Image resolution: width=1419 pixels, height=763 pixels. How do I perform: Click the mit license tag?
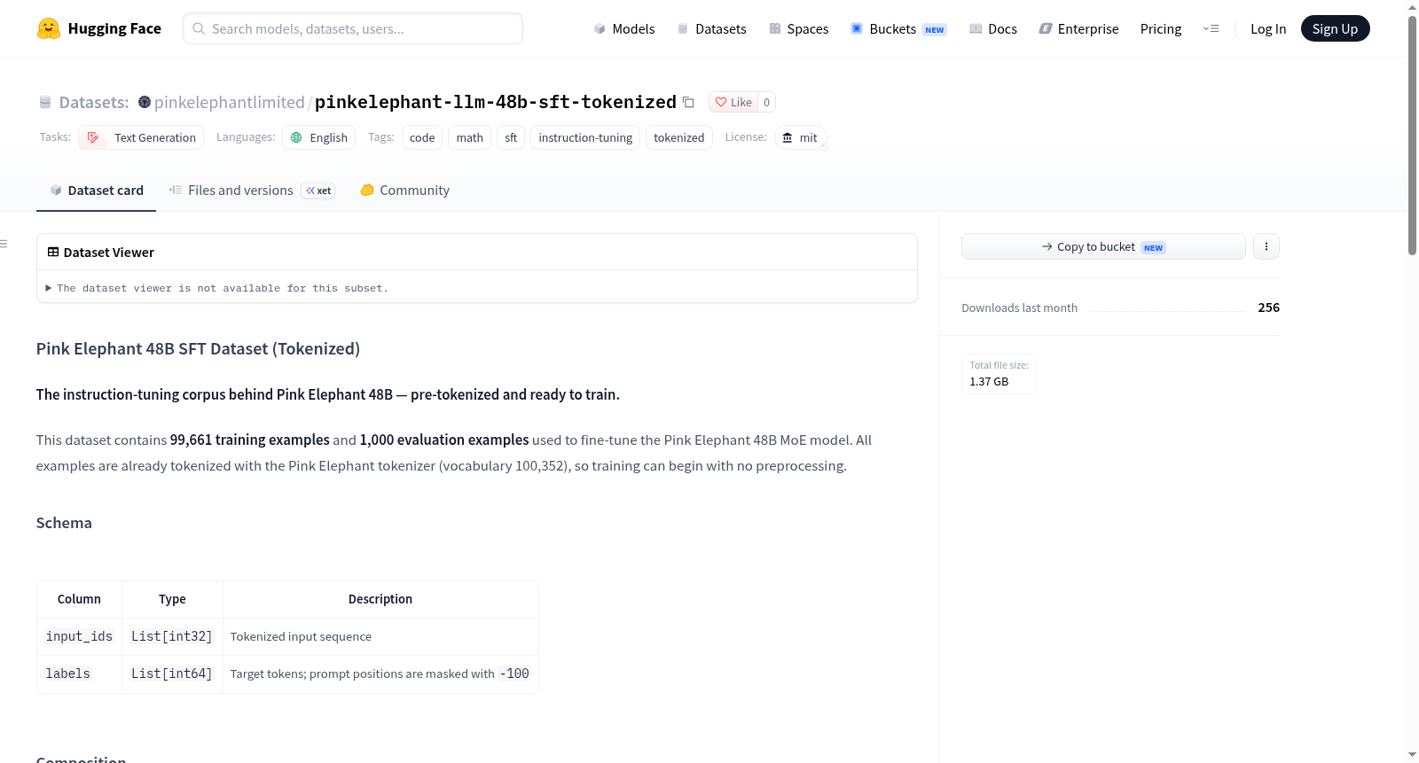click(801, 137)
